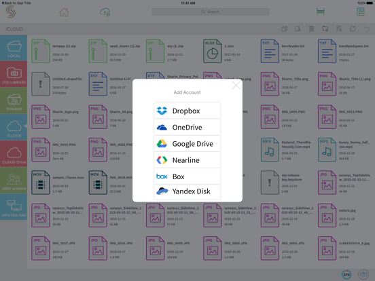Select Sharin_Title (1).png file icon
This screenshot has height=281, width=375.
point(327,84)
